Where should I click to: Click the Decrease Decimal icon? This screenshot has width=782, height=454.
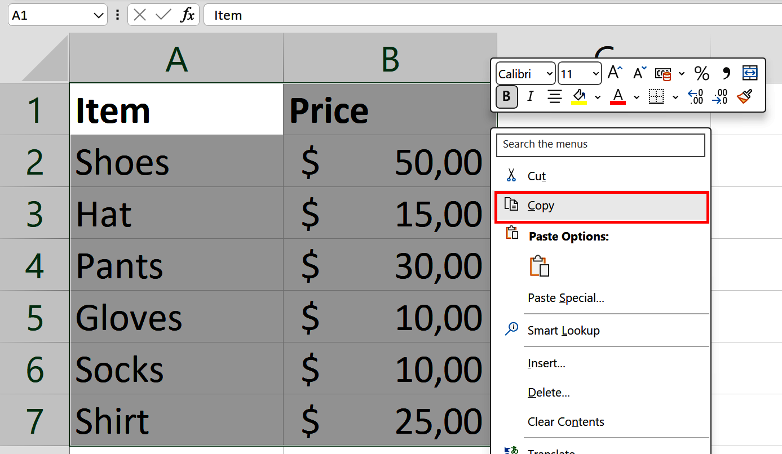719,96
